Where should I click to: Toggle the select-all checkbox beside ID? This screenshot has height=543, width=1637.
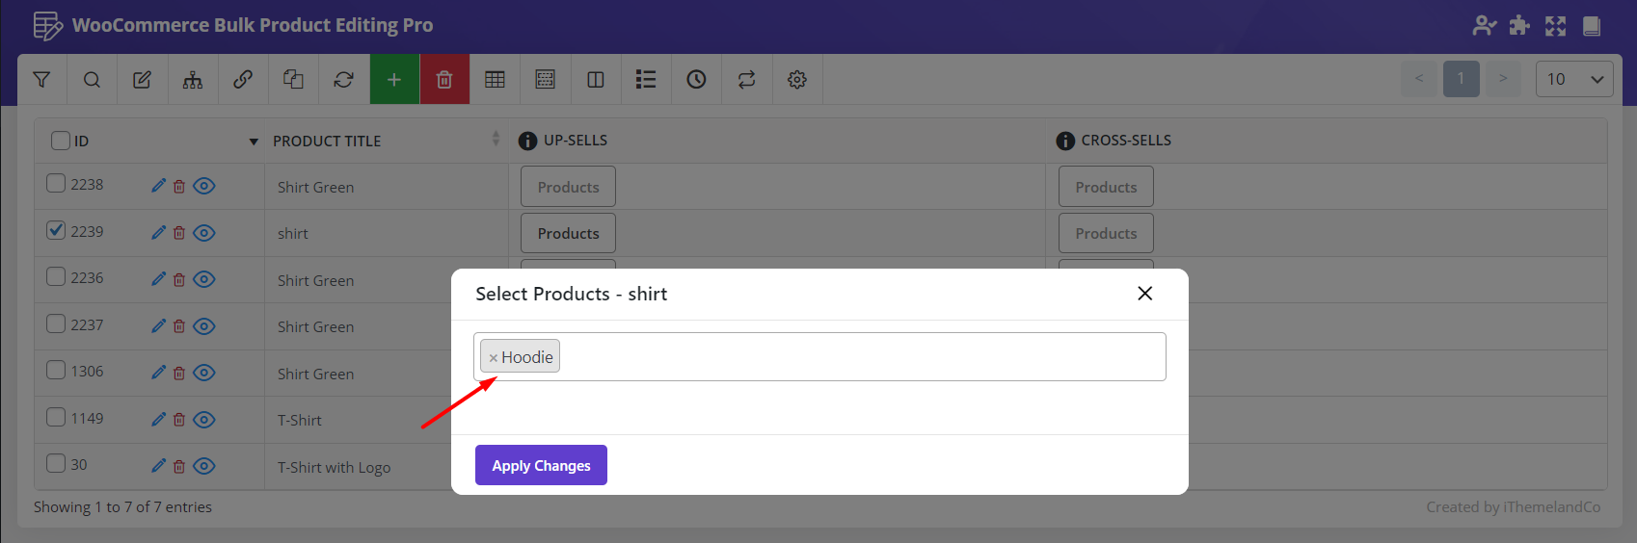[x=60, y=141]
